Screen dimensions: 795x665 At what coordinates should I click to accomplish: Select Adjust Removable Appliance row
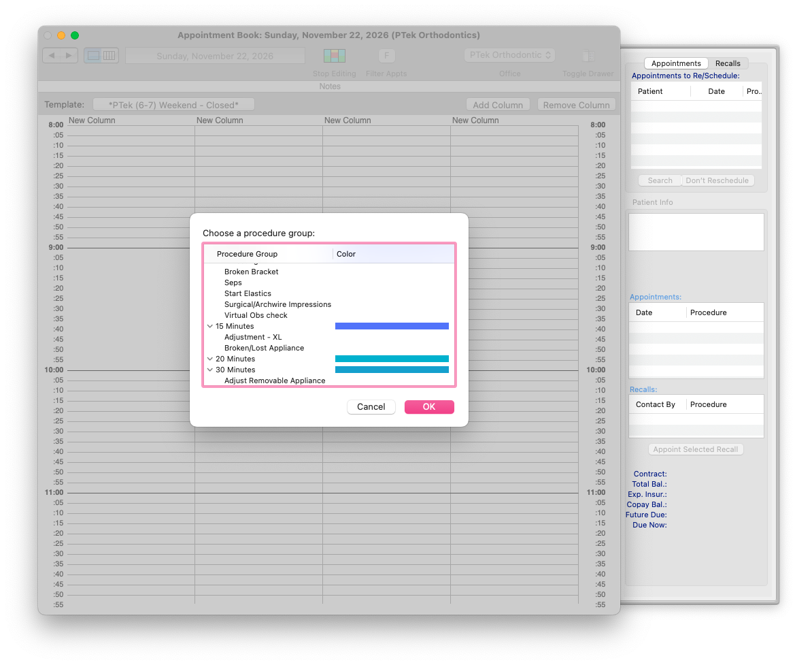329,380
